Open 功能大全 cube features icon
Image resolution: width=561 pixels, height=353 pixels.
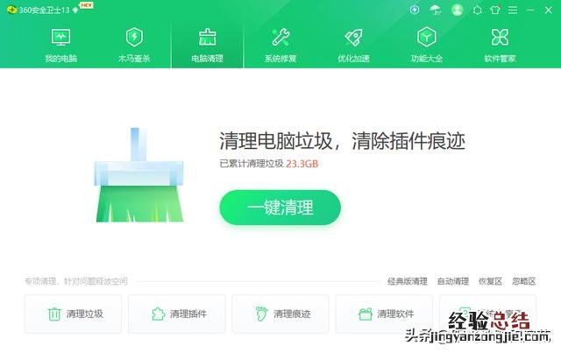[x=427, y=45]
